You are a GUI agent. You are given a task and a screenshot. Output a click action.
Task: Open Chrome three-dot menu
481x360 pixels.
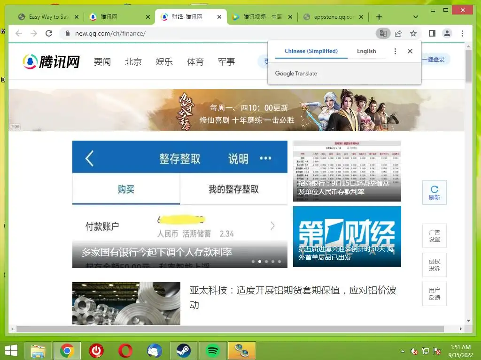click(x=463, y=33)
